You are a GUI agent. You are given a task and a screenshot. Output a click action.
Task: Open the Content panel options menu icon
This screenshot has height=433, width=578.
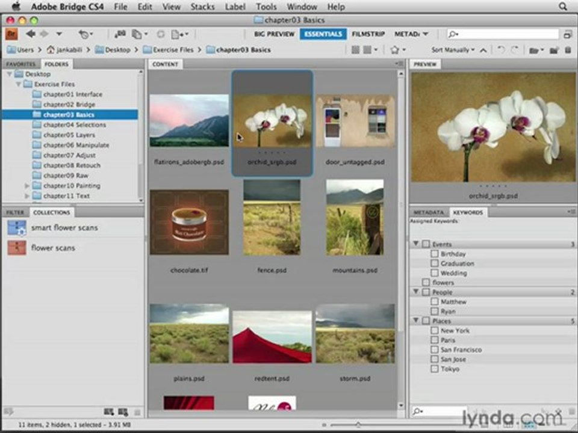399,64
